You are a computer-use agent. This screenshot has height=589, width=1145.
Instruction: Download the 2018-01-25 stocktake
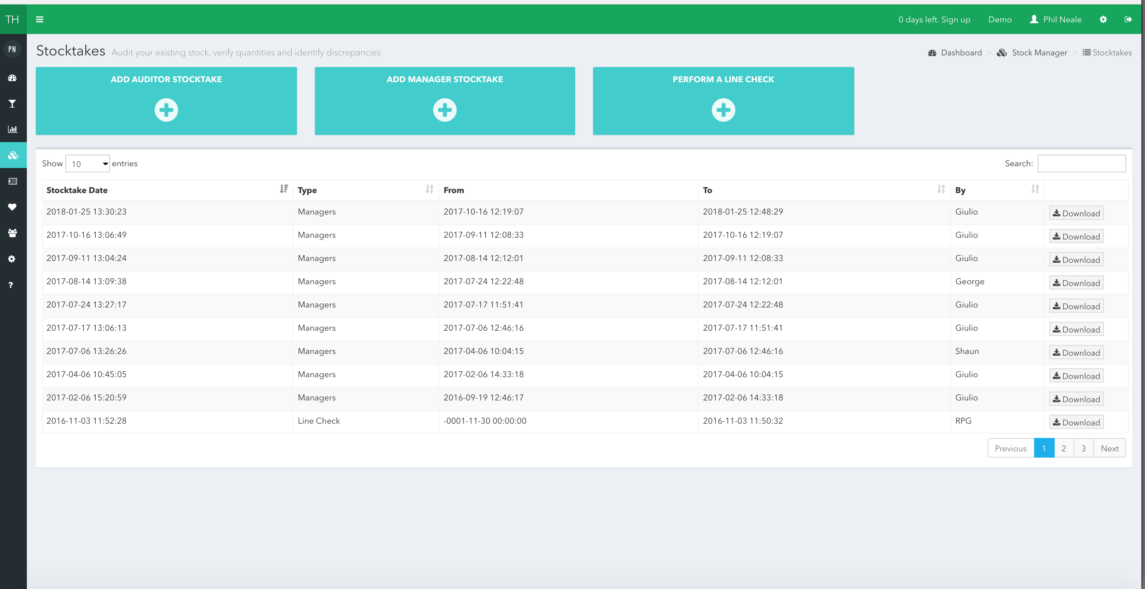click(1076, 213)
